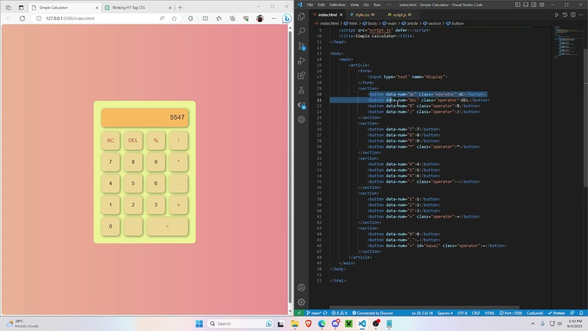The width and height of the screenshot is (588, 331).
Task: Open the browser Extensions puzzle icon
Action: point(191,18)
